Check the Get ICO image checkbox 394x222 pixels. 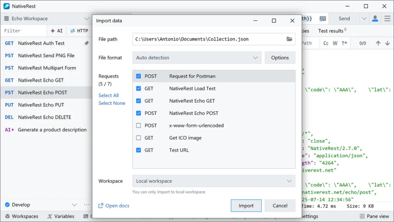pyautogui.click(x=139, y=138)
